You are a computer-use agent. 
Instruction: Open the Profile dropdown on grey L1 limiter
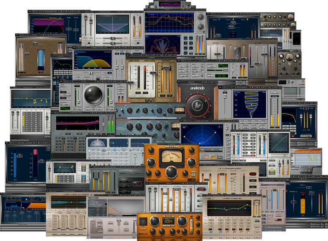click(131, 174)
